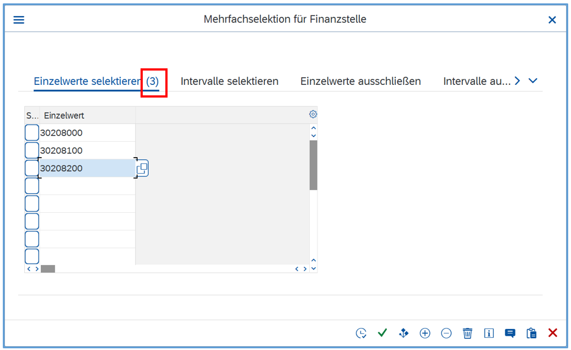Viewport: 571px width, 350px height.
Task: Select the row checkbox for 30208200
Action: tap(32, 168)
